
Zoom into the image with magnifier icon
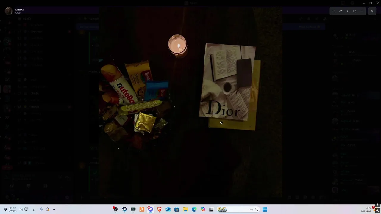[333, 11]
